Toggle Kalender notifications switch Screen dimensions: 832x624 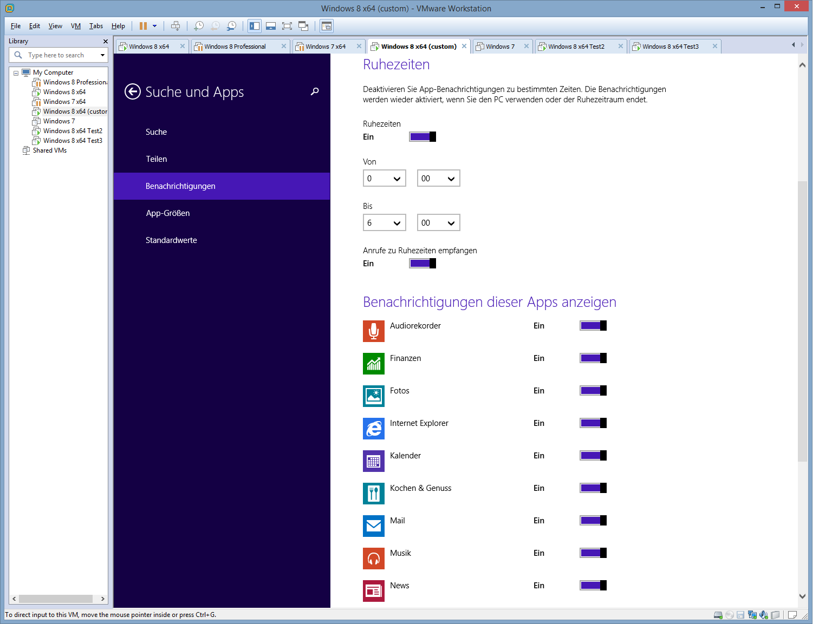[x=593, y=456]
